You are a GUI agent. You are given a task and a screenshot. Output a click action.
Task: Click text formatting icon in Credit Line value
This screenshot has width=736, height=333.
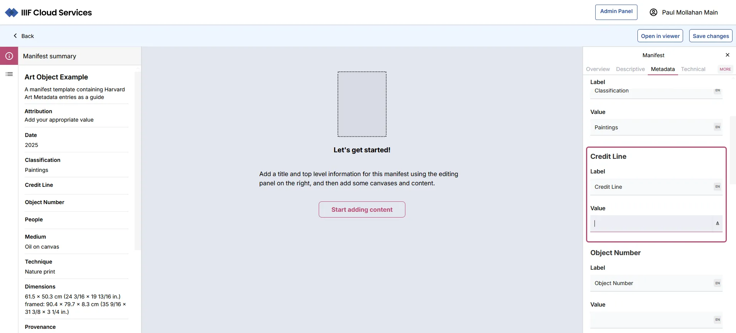pyautogui.click(x=717, y=223)
